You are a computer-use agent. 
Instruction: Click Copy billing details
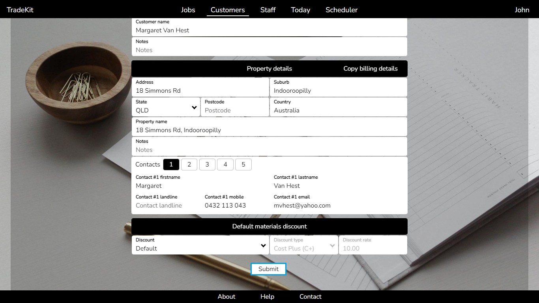[371, 69]
